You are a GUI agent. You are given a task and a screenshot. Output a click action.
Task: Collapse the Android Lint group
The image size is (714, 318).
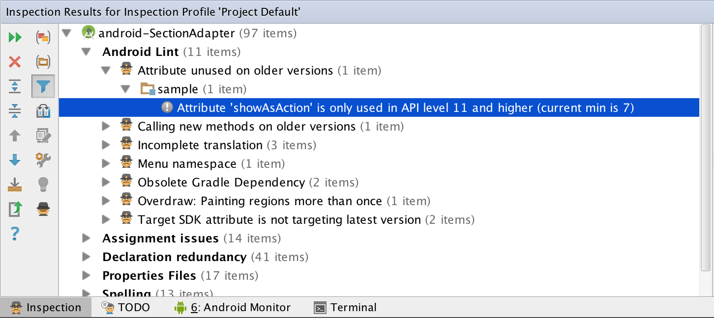point(87,52)
